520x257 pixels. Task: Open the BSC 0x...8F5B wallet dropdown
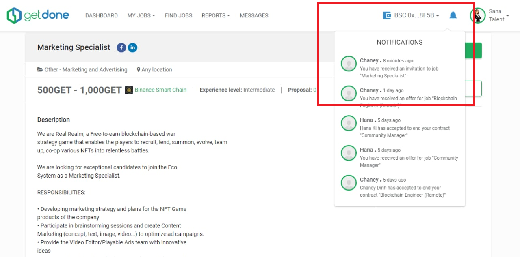416,15
